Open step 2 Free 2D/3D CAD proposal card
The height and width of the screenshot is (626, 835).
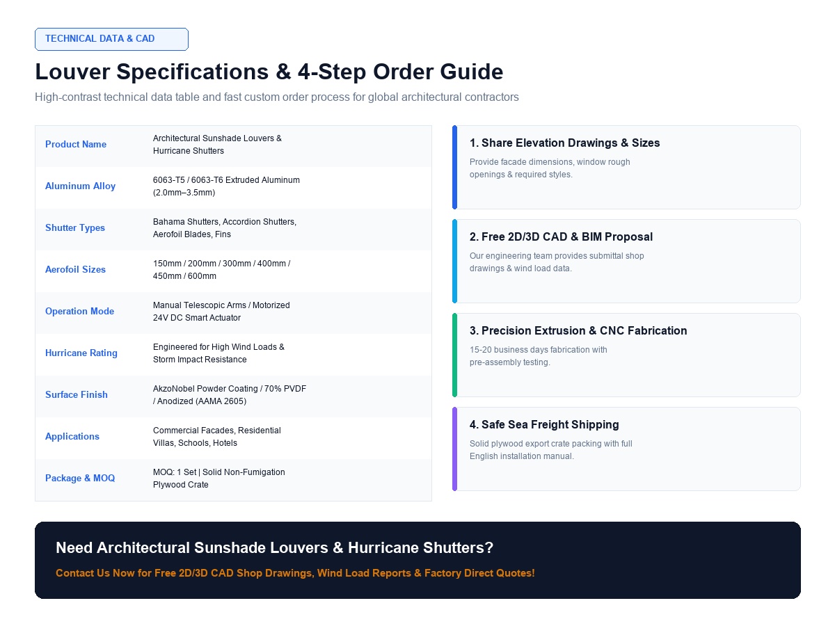626,261
